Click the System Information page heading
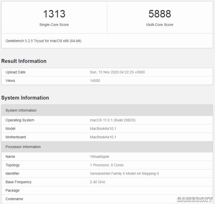The height and width of the screenshot is (204, 215). (25, 98)
